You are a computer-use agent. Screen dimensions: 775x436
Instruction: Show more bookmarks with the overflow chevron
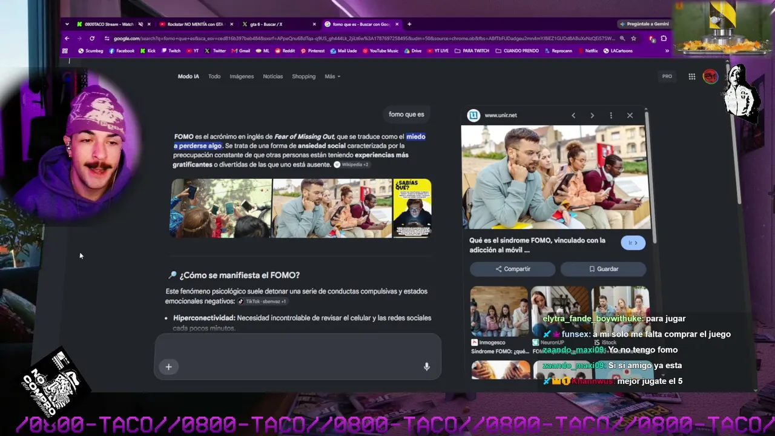coord(667,51)
